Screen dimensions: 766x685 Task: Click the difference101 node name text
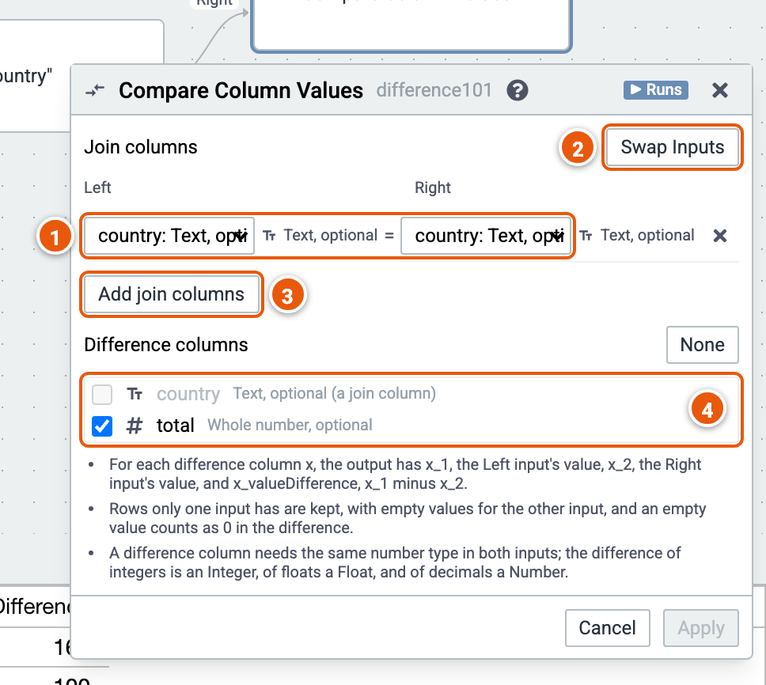point(434,90)
